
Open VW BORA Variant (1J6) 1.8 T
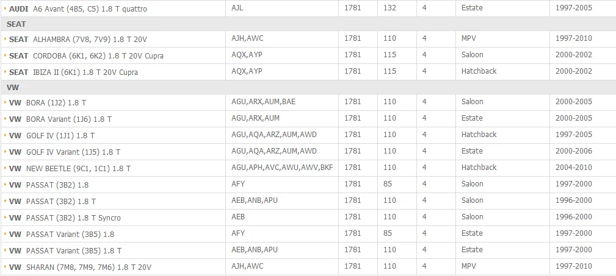point(60,119)
